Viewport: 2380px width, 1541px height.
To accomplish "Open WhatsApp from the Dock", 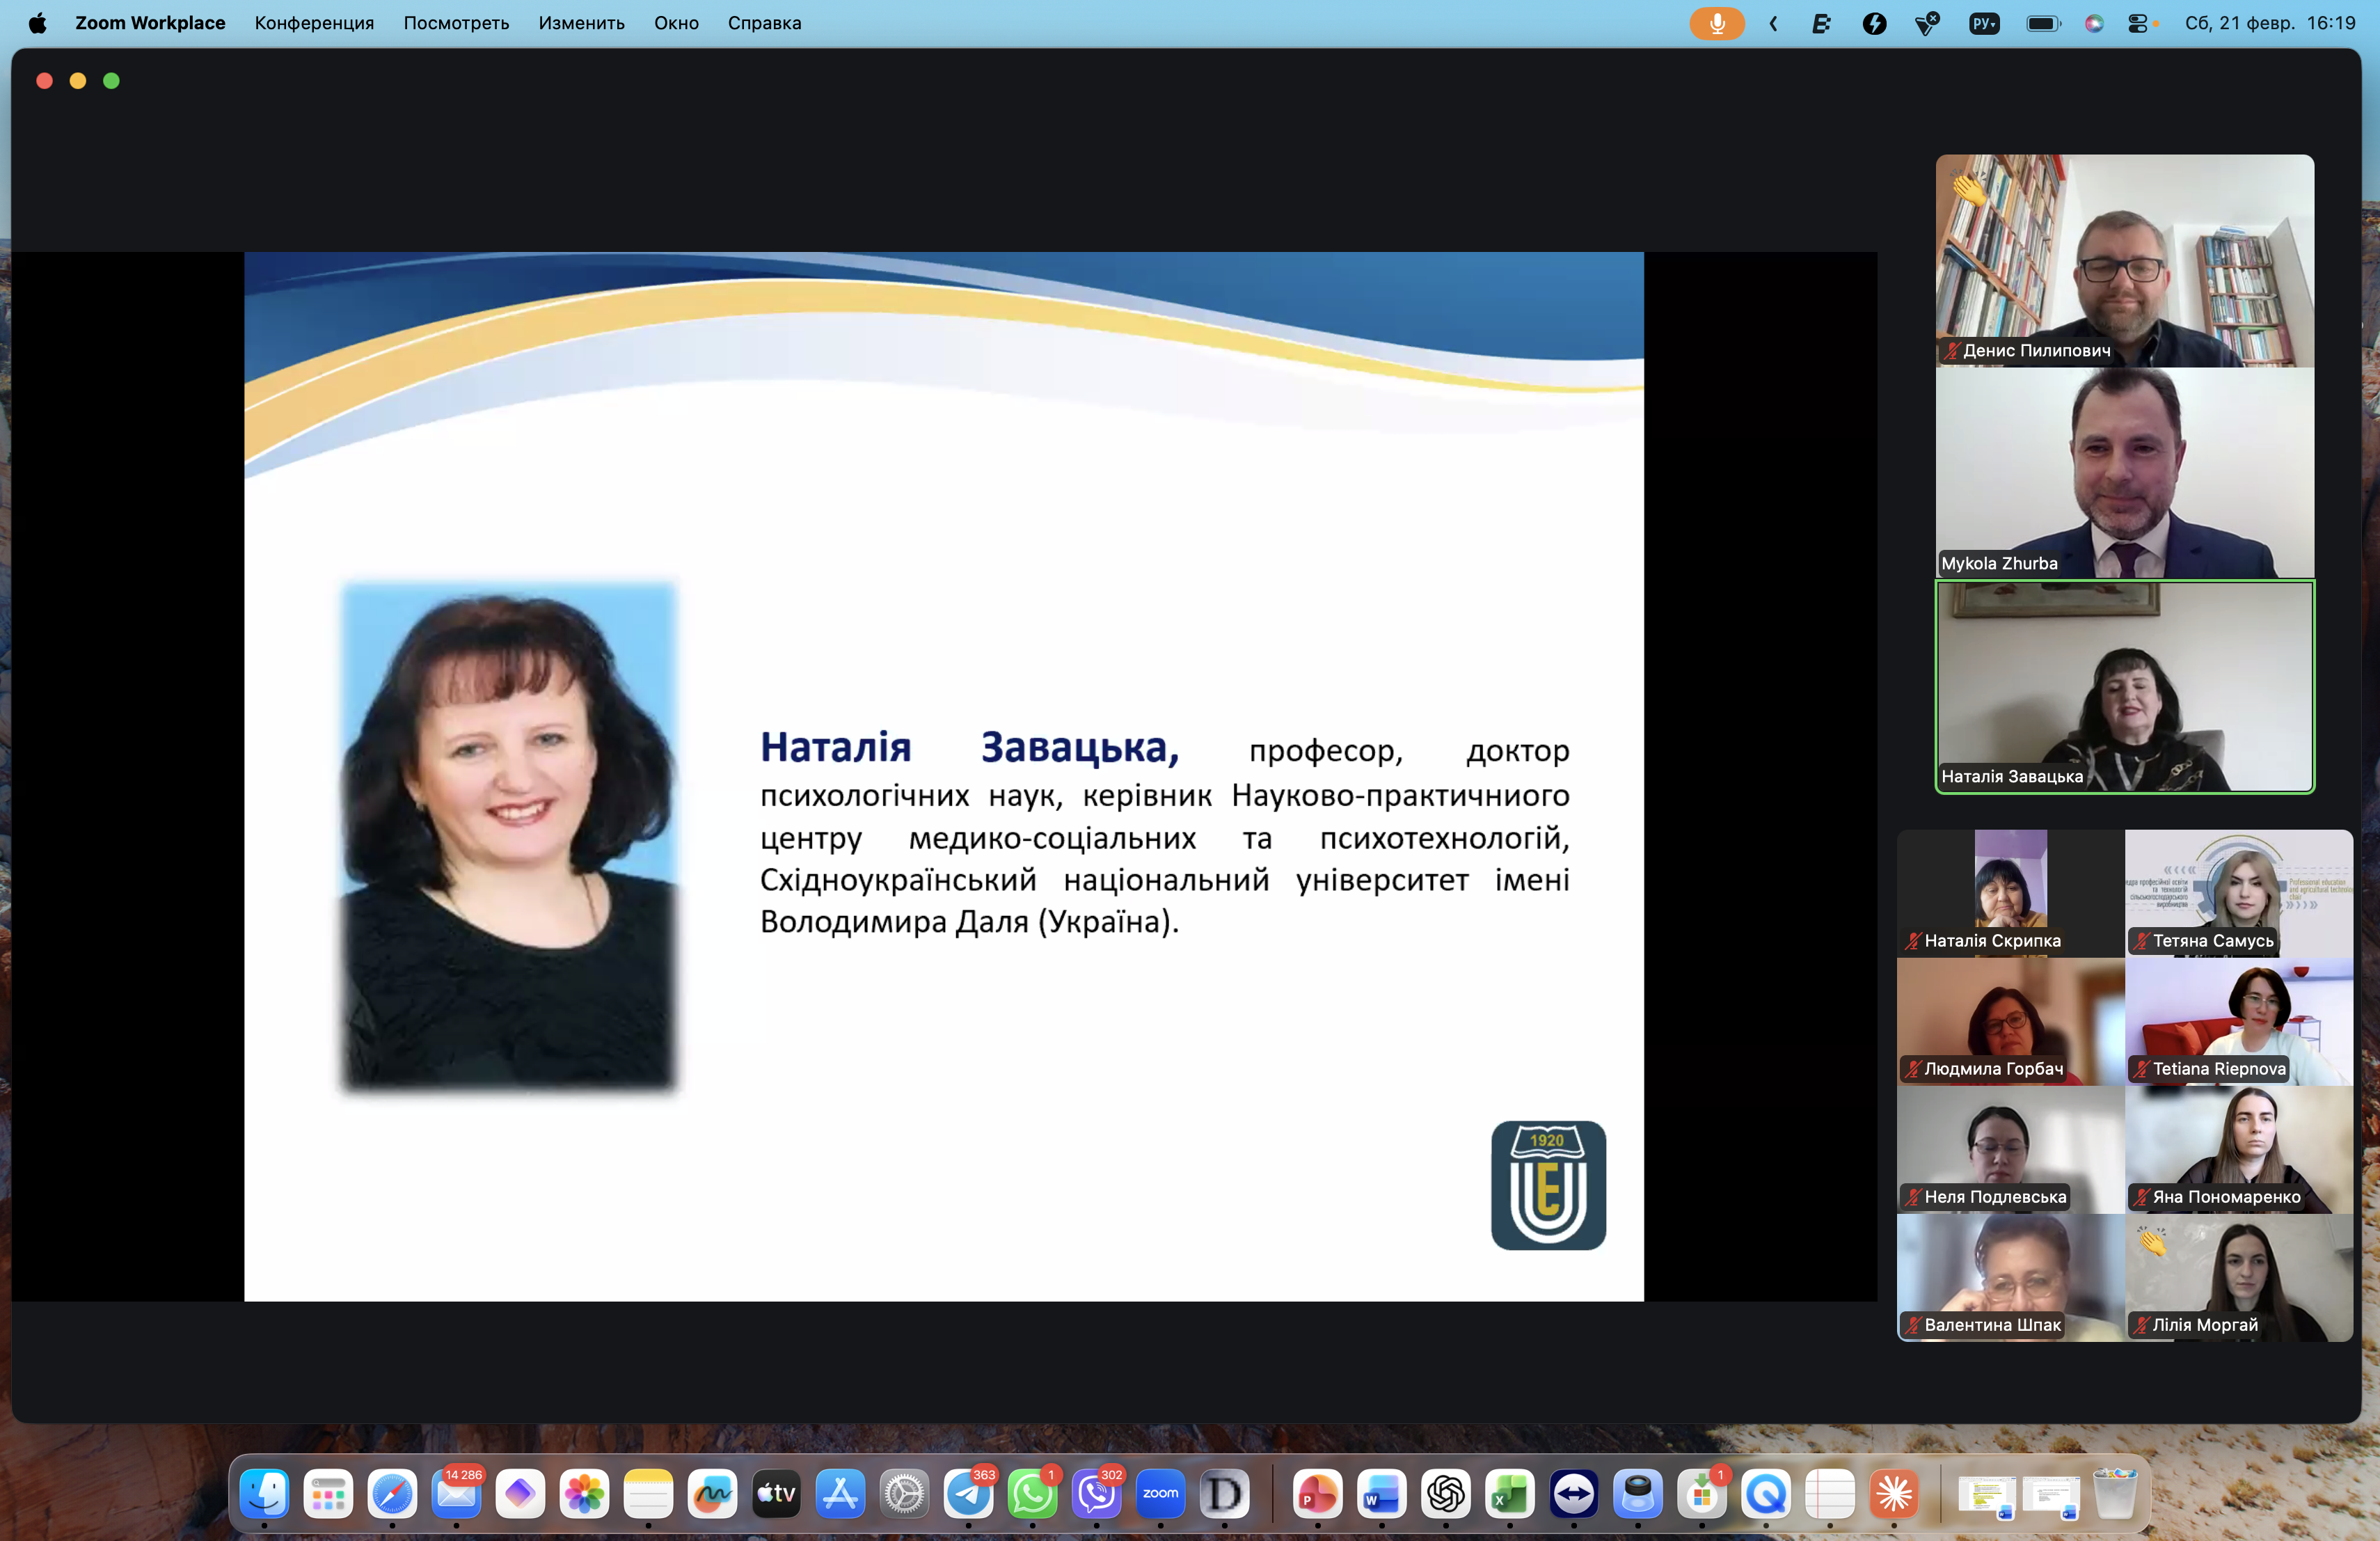I will pyautogui.click(x=1032, y=1494).
